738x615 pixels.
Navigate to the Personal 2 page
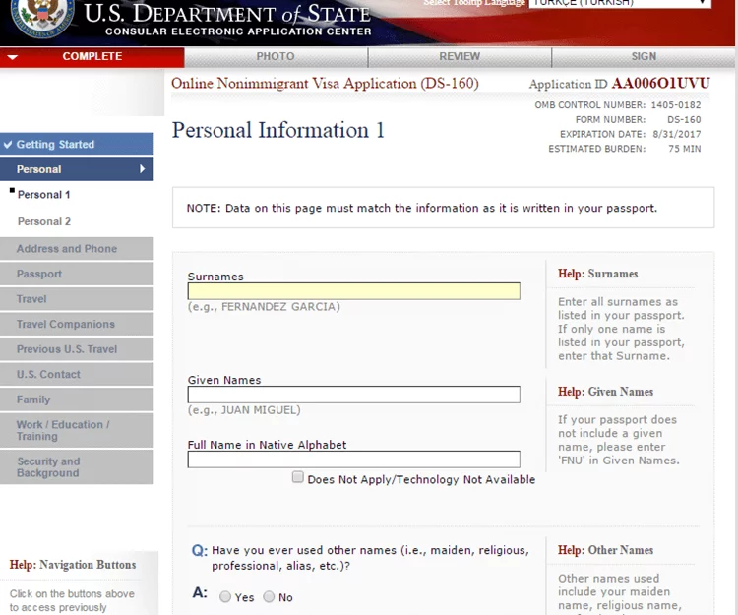(44, 222)
